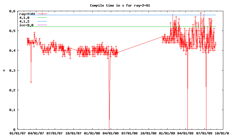Select the 4.1.2 legend label

click(x=24, y=21)
